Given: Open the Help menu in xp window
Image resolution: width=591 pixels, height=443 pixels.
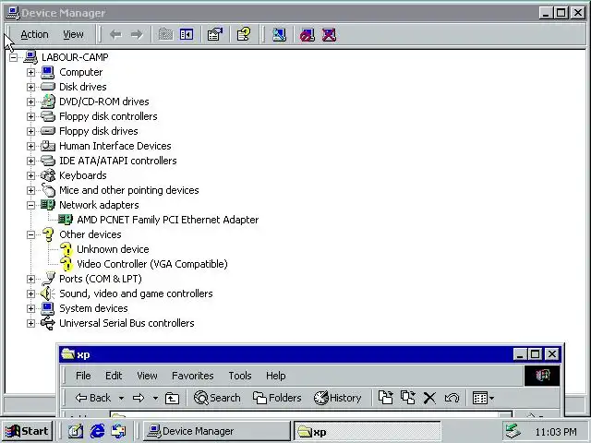Looking at the screenshot, I should tap(275, 376).
